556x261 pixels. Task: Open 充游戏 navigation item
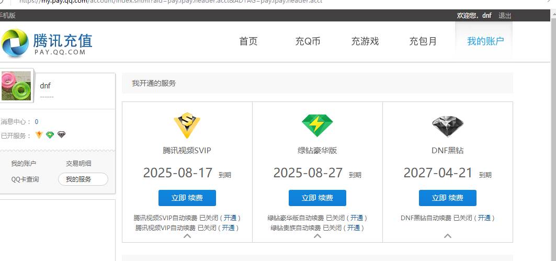[365, 41]
